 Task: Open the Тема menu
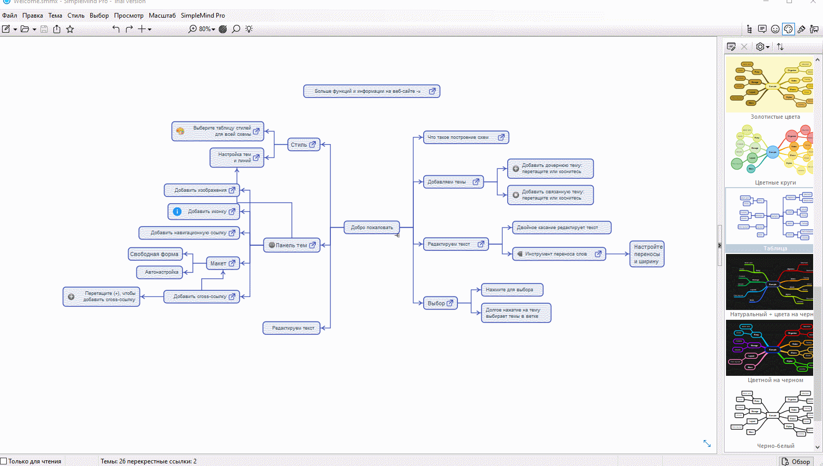[x=55, y=16]
